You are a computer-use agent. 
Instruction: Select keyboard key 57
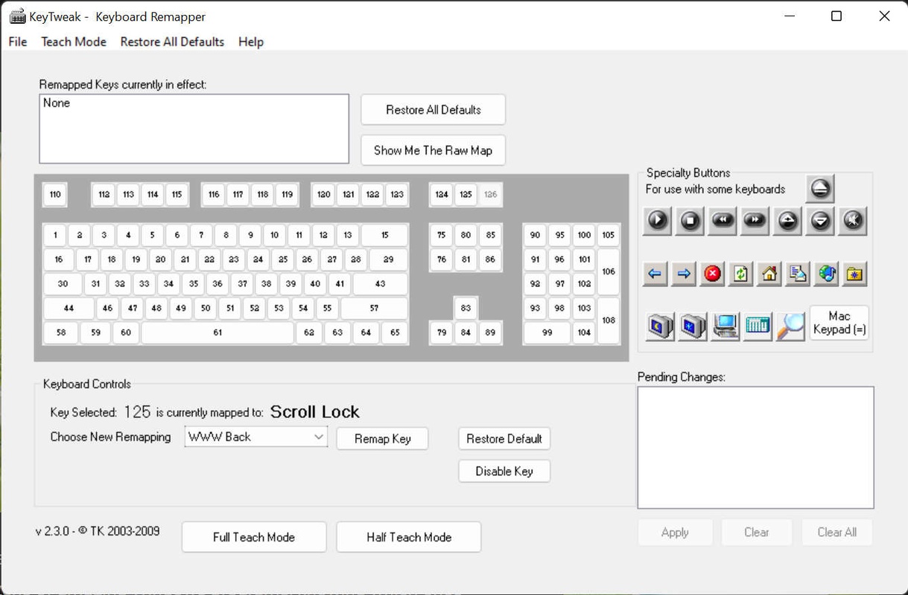pos(375,308)
